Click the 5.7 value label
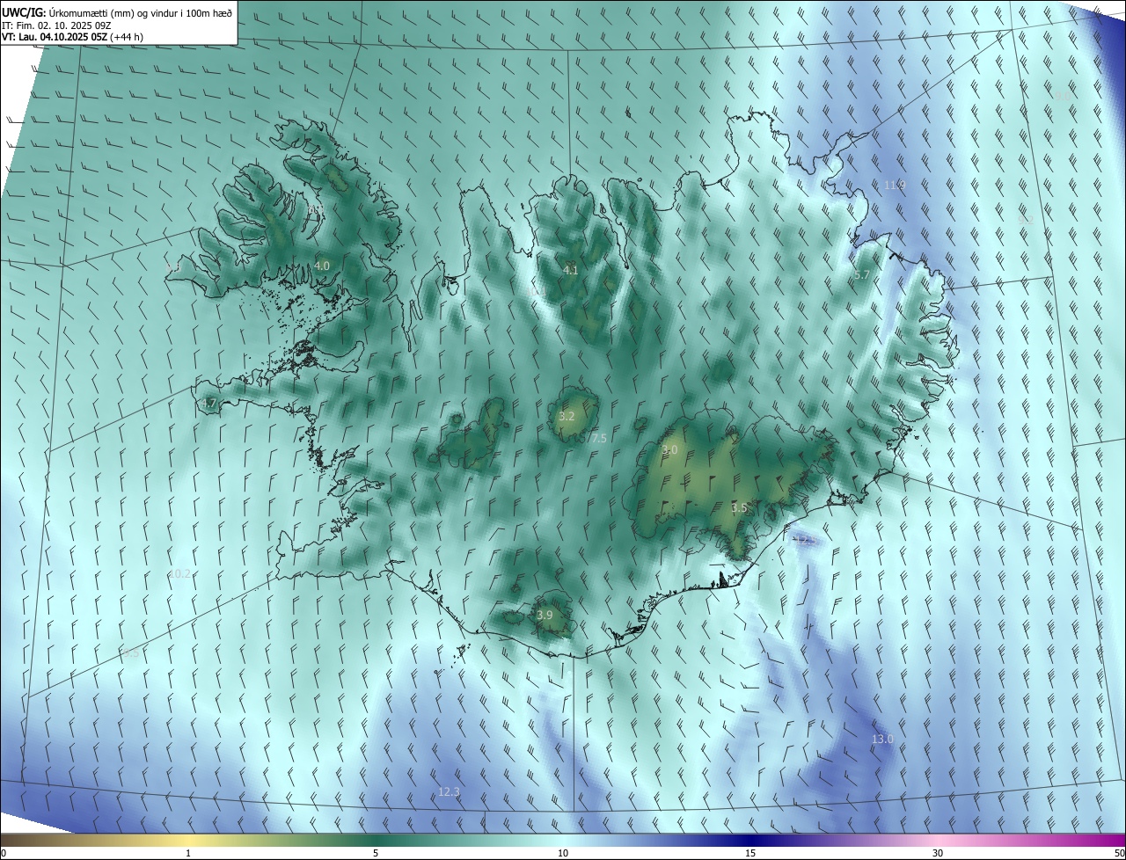 pos(862,275)
